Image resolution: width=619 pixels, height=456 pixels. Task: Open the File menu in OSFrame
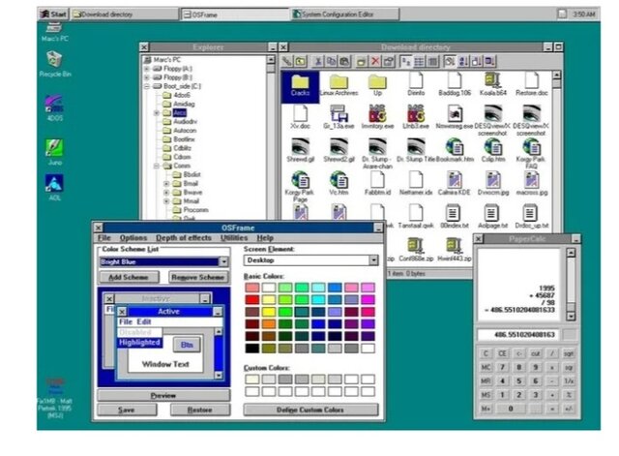click(104, 238)
